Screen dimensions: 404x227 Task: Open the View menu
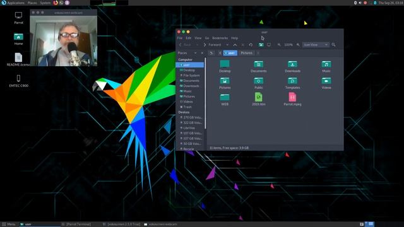click(198, 38)
